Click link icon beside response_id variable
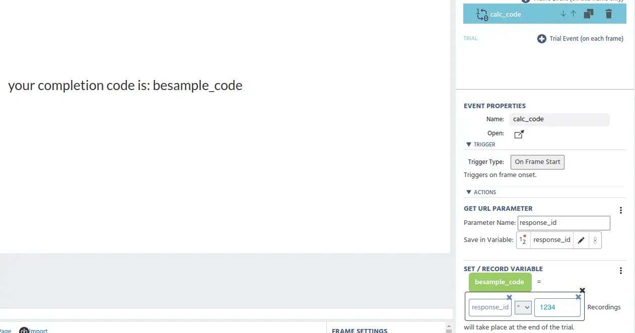 pos(595,240)
